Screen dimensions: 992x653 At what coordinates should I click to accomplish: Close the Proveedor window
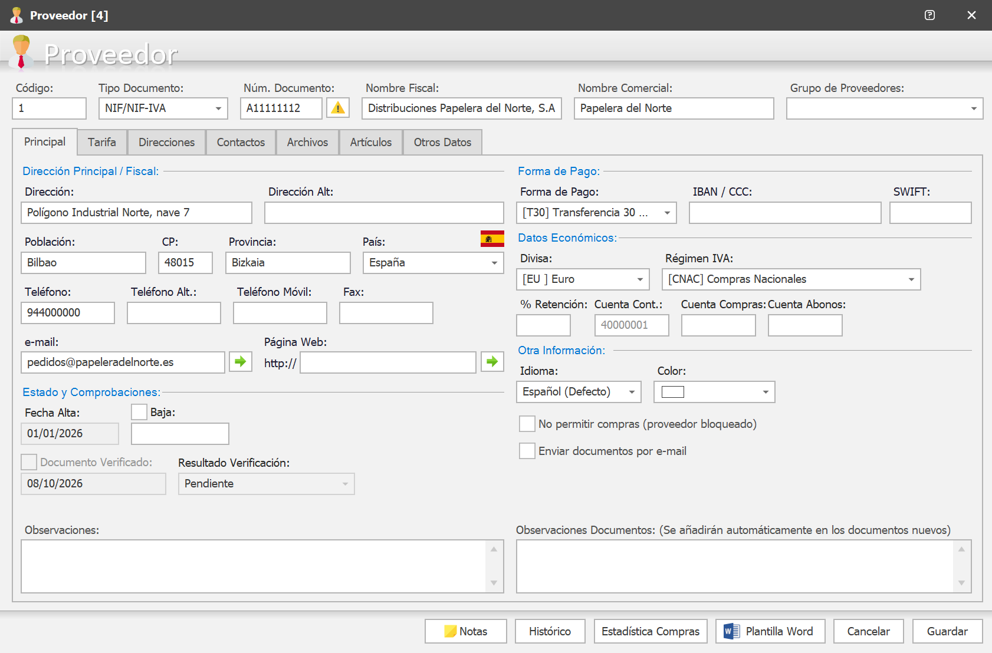click(971, 15)
